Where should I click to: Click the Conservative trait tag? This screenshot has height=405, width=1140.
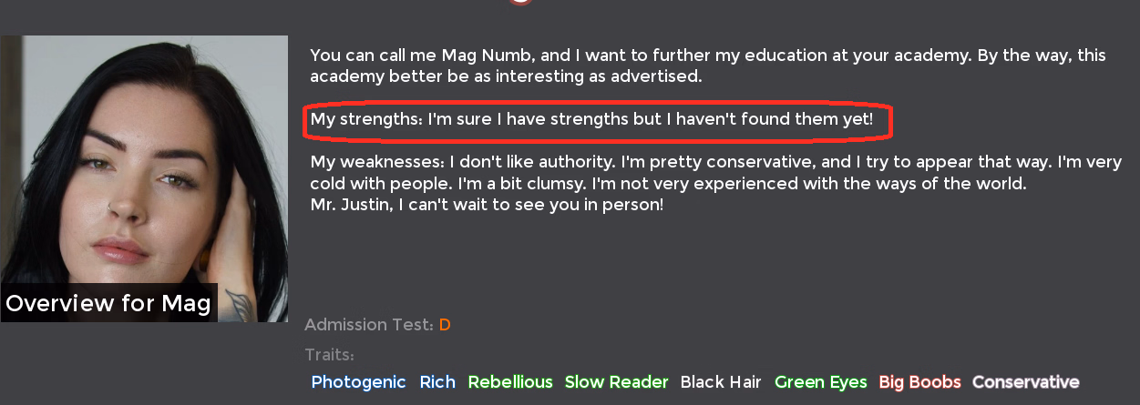pos(1025,382)
